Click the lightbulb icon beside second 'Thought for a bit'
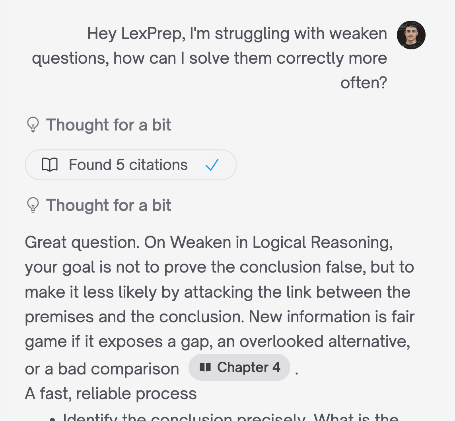This screenshot has width=455, height=421. [33, 205]
